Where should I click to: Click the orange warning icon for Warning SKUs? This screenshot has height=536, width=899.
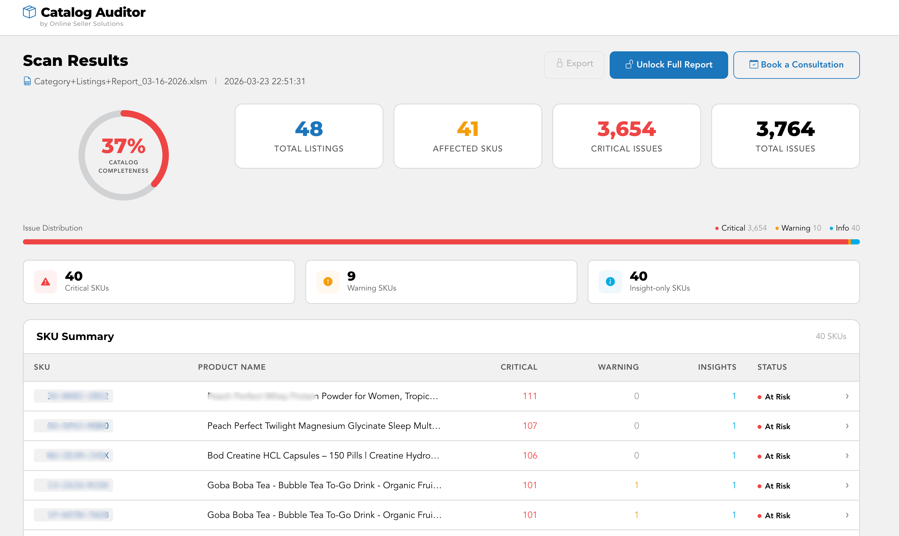(327, 282)
